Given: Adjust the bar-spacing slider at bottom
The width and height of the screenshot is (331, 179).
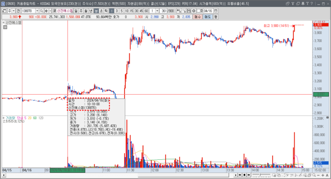Looking at the screenshot, I should pos(261,175).
